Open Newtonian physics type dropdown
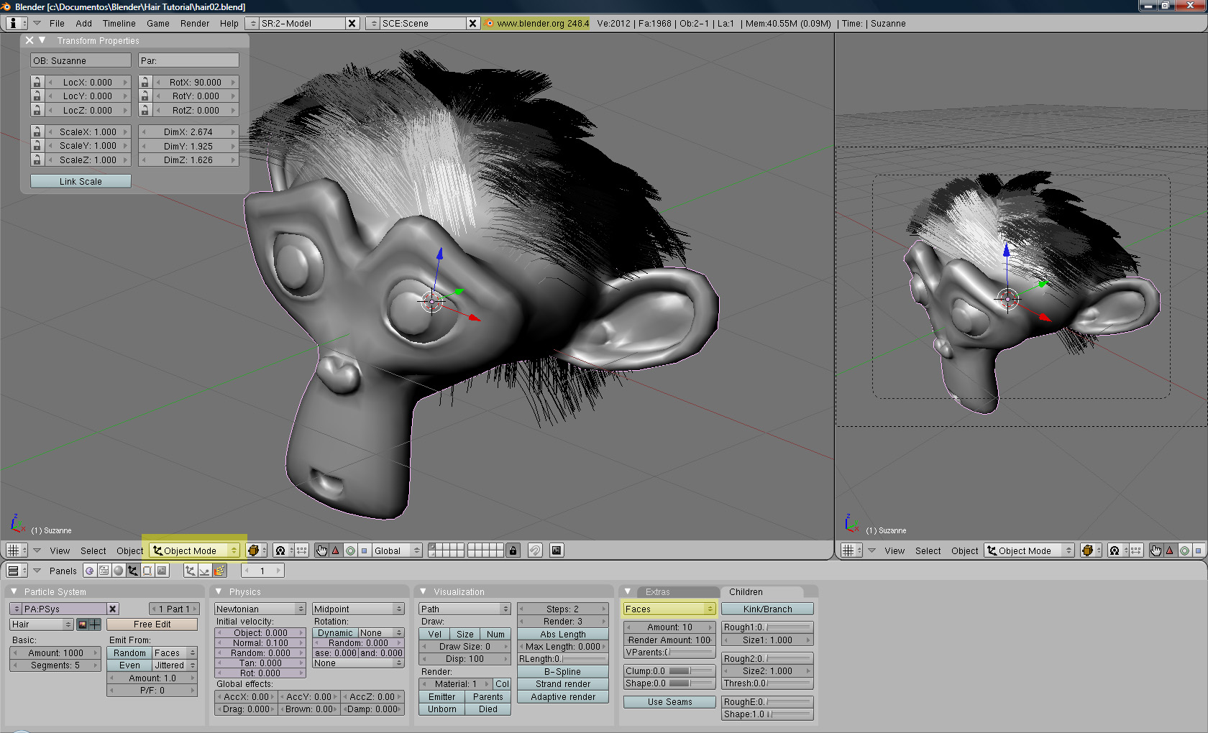The width and height of the screenshot is (1208, 733). [260, 609]
